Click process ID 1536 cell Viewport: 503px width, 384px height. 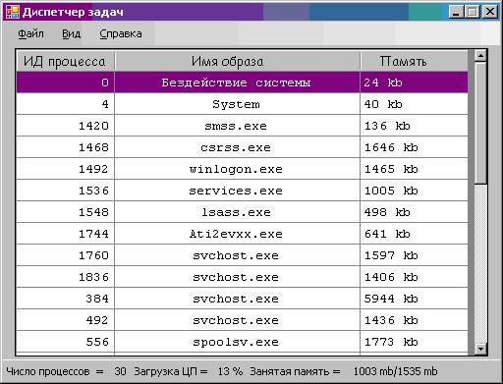pos(65,191)
